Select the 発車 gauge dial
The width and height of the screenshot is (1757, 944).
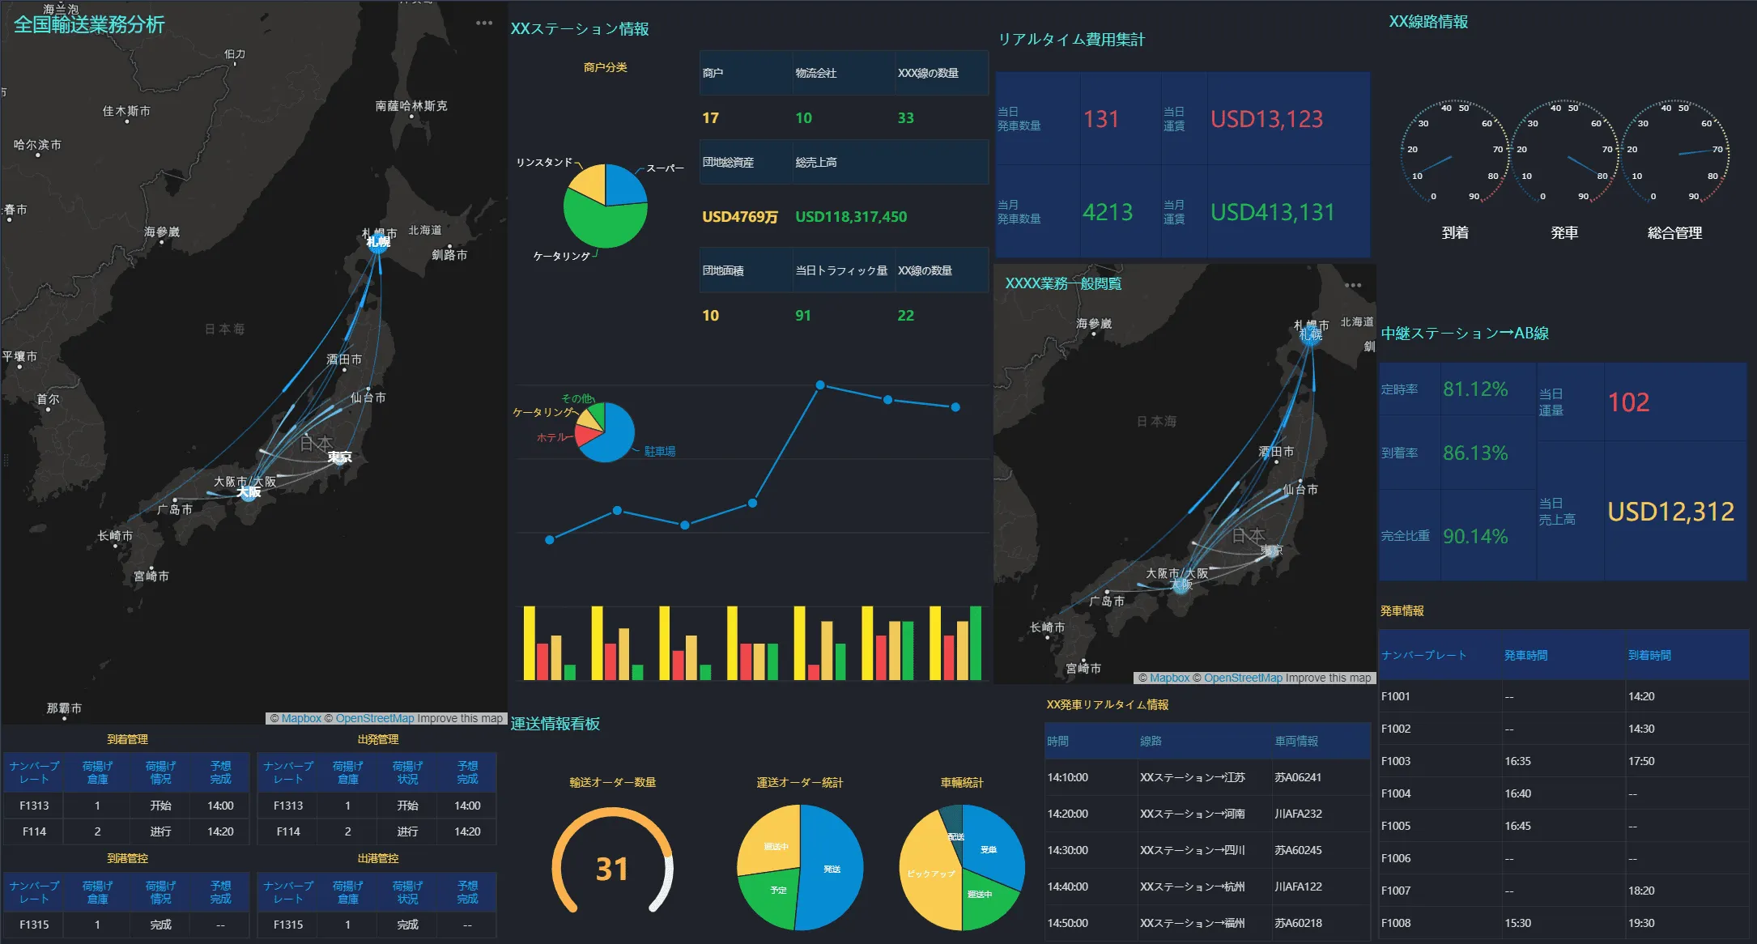tap(1564, 154)
